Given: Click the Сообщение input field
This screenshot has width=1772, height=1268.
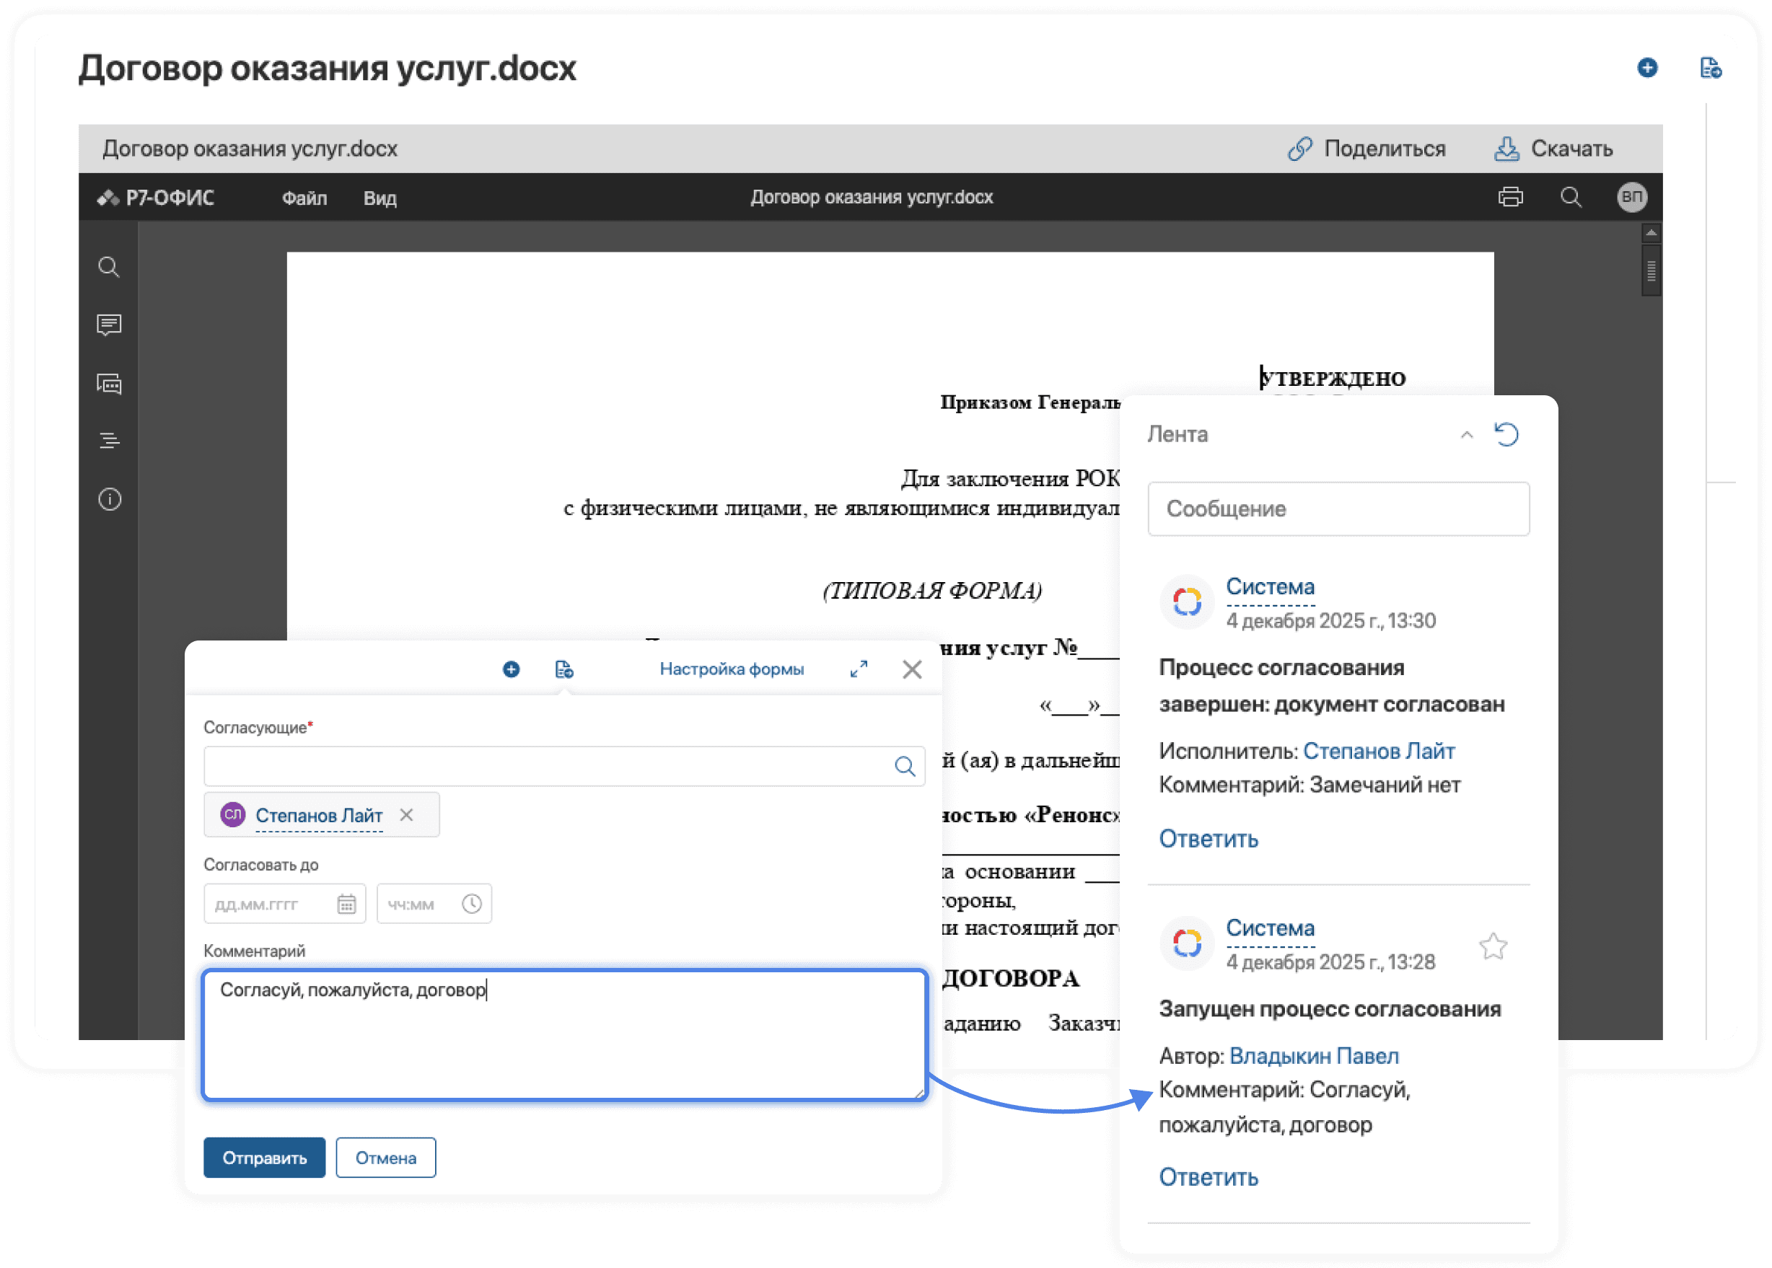Looking at the screenshot, I should click(1338, 509).
